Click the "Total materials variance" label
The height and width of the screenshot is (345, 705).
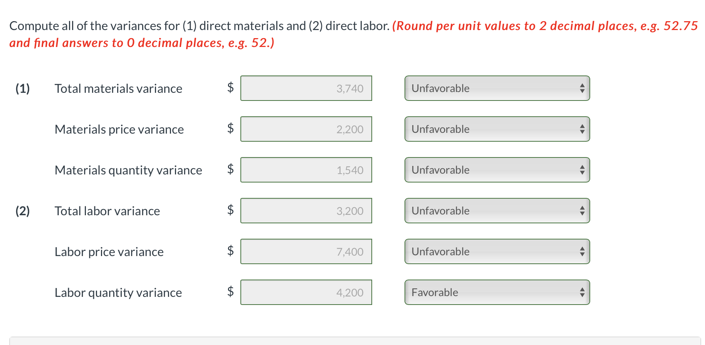pyautogui.click(x=118, y=89)
